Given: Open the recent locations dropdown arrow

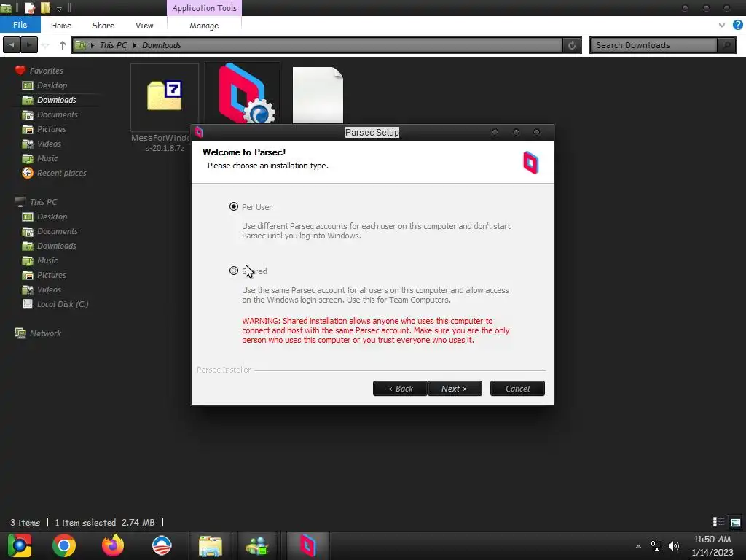Looking at the screenshot, I should [46, 45].
